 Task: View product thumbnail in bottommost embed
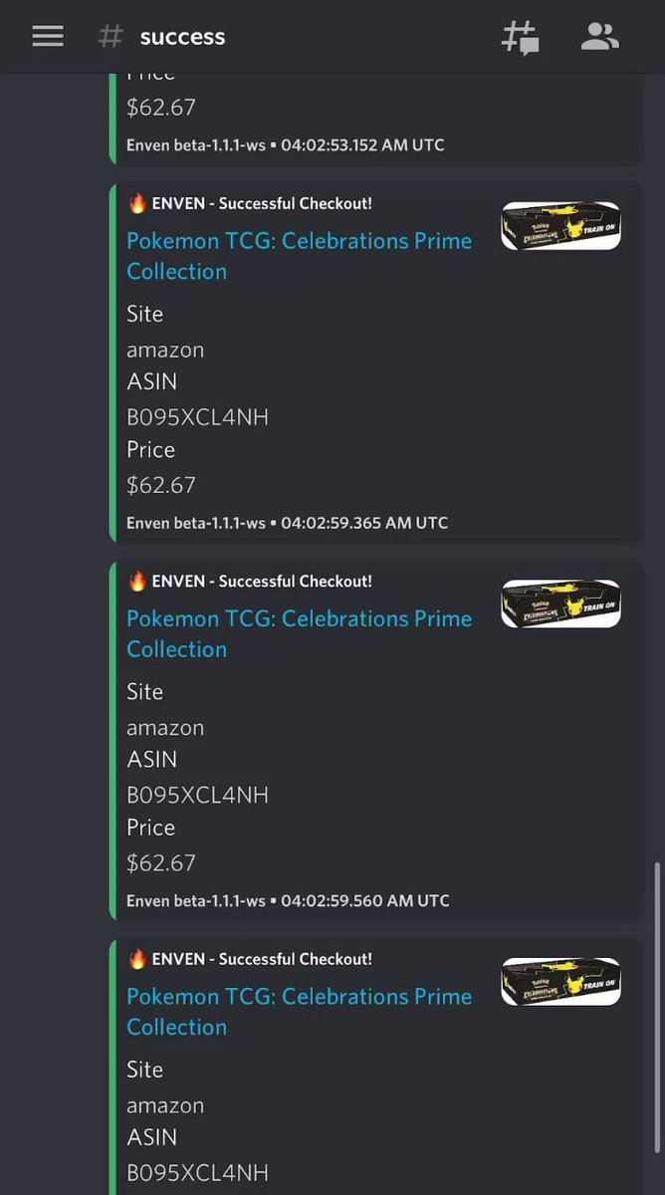click(560, 981)
